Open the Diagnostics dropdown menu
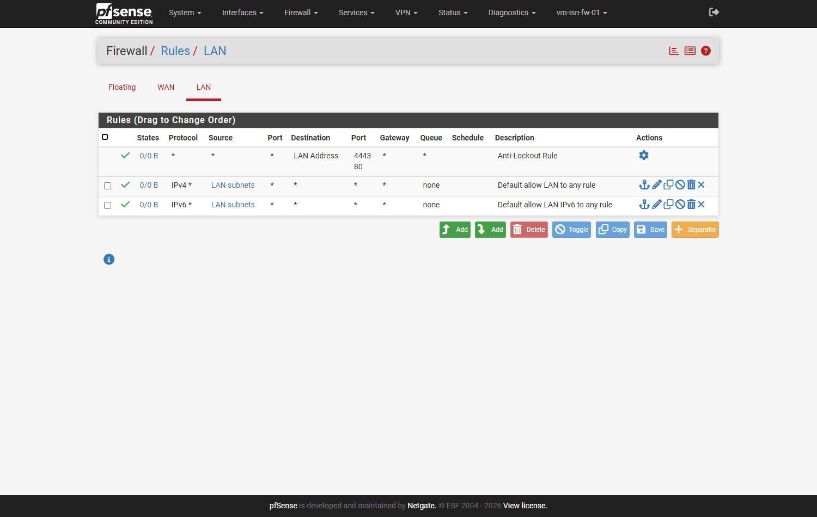This screenshot has height=517, width=817. [x=512, y=13]
